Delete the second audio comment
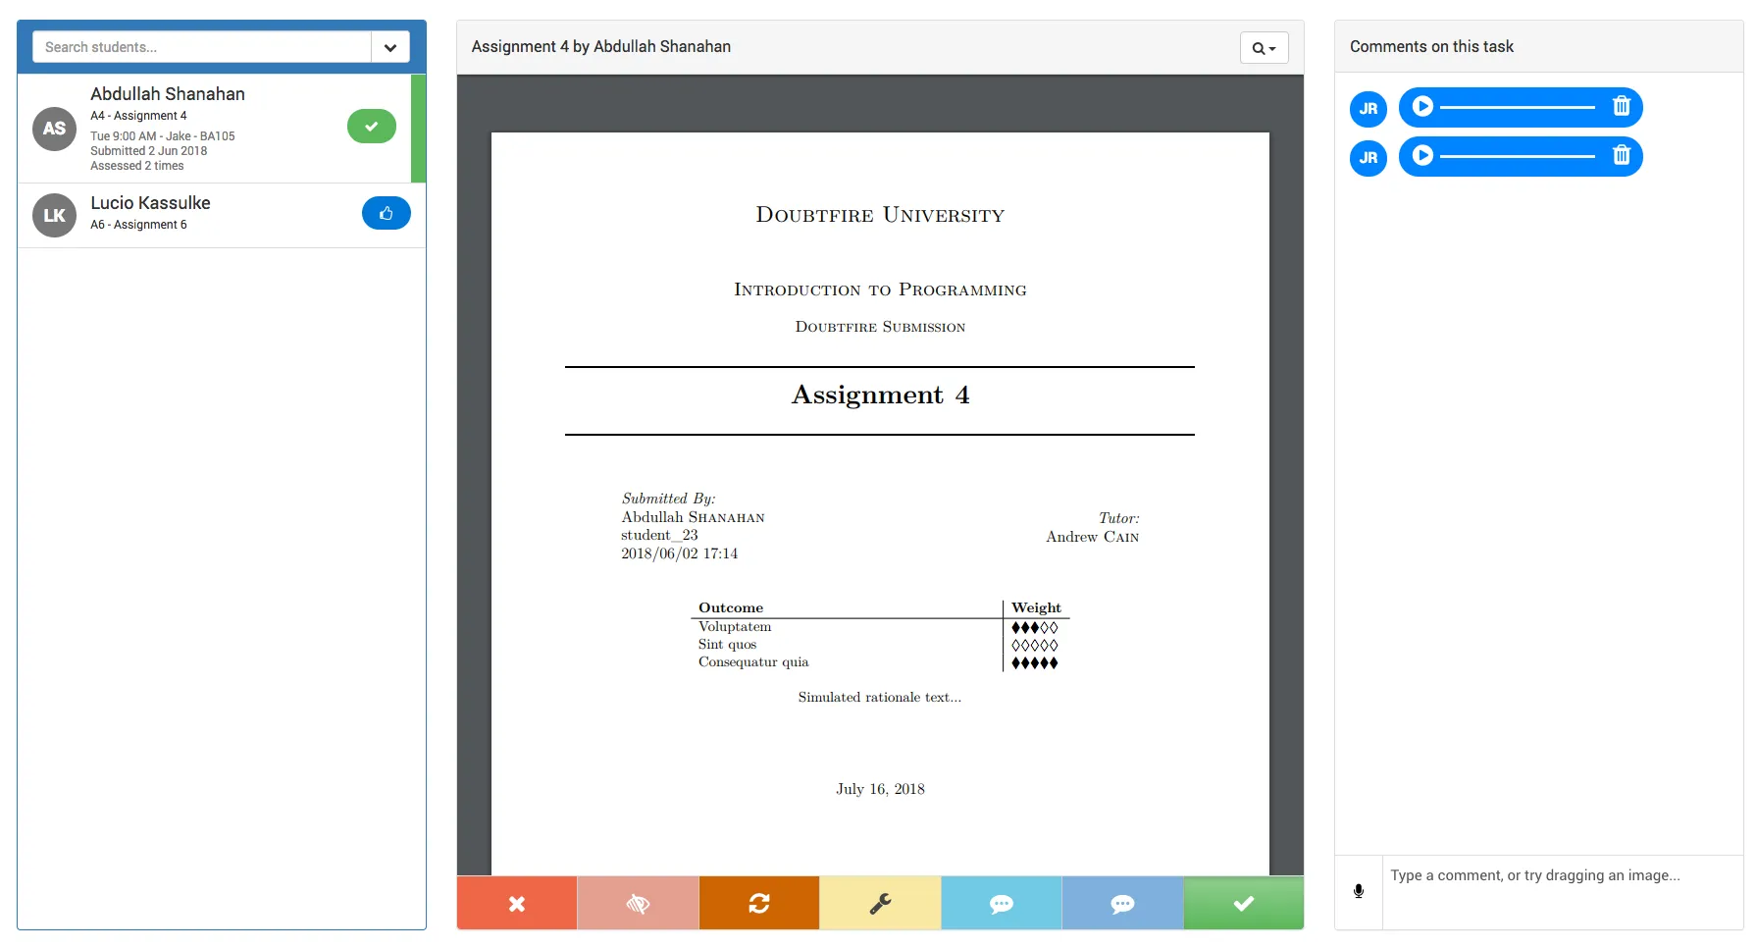 1622,155
